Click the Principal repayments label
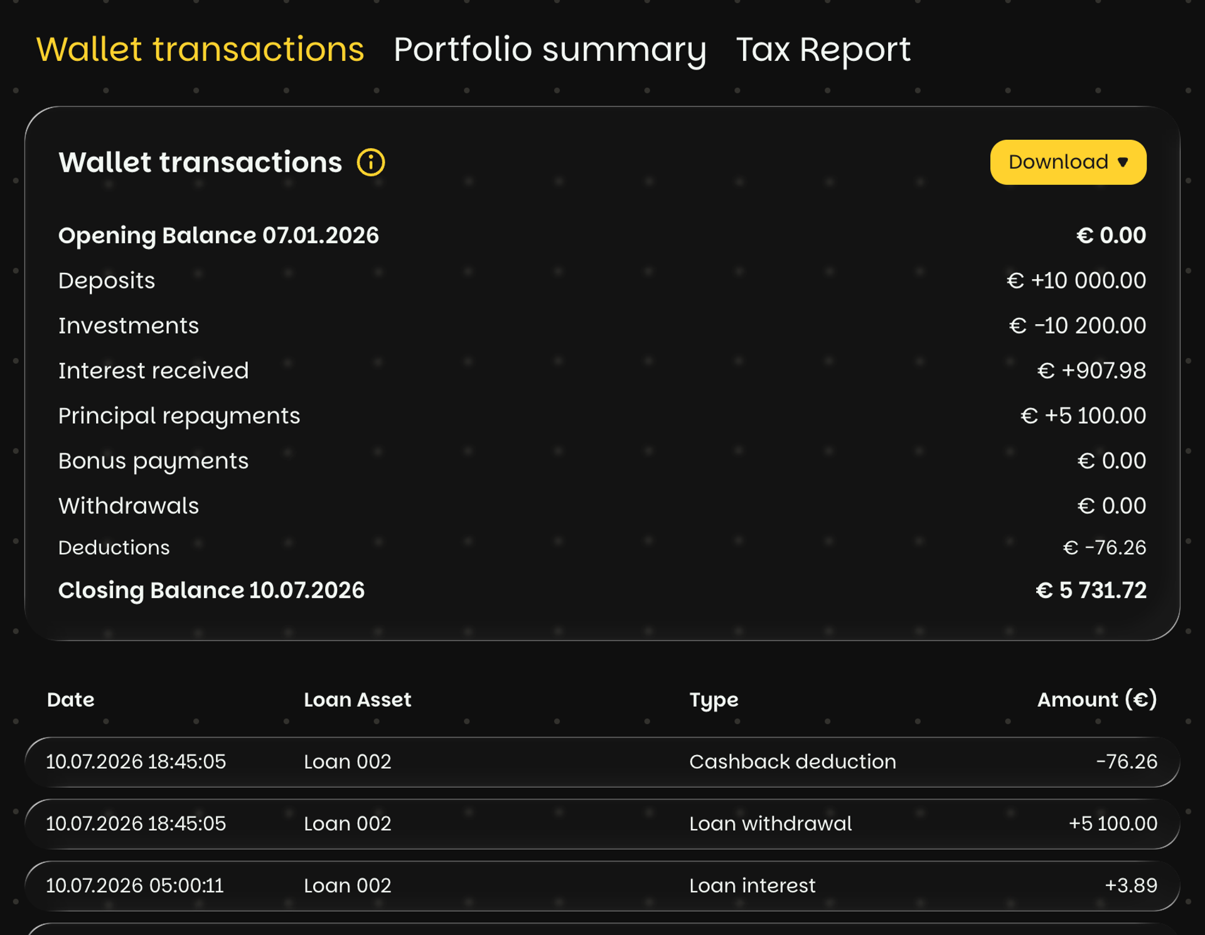Viewport: 1205px width, 935px height. [179, 416]
